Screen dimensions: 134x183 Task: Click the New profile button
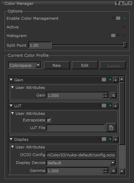click(57, 65)
